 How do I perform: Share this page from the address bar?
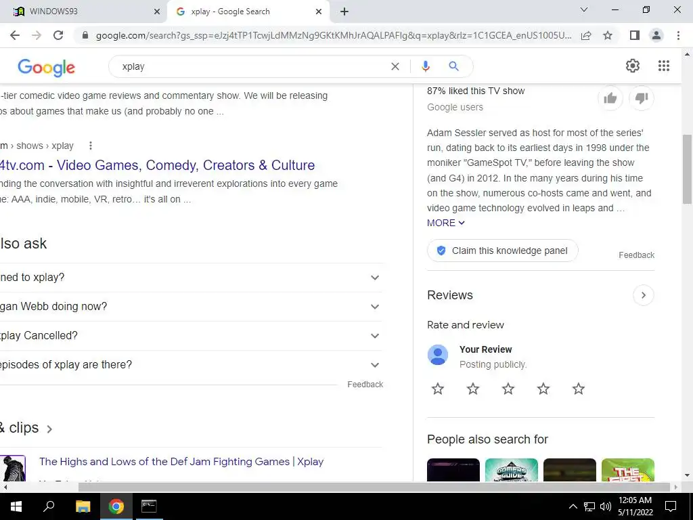[x=586, y=35]
